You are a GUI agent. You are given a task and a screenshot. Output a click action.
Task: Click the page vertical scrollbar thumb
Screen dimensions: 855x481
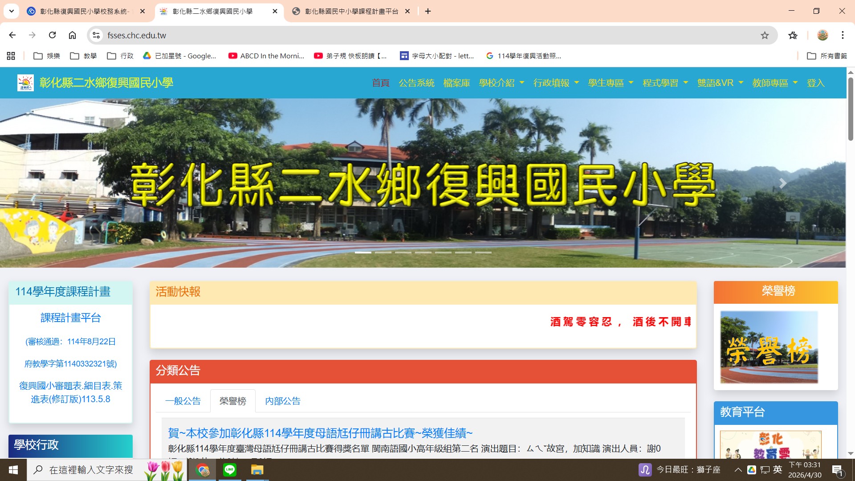[x=851, y=109]
